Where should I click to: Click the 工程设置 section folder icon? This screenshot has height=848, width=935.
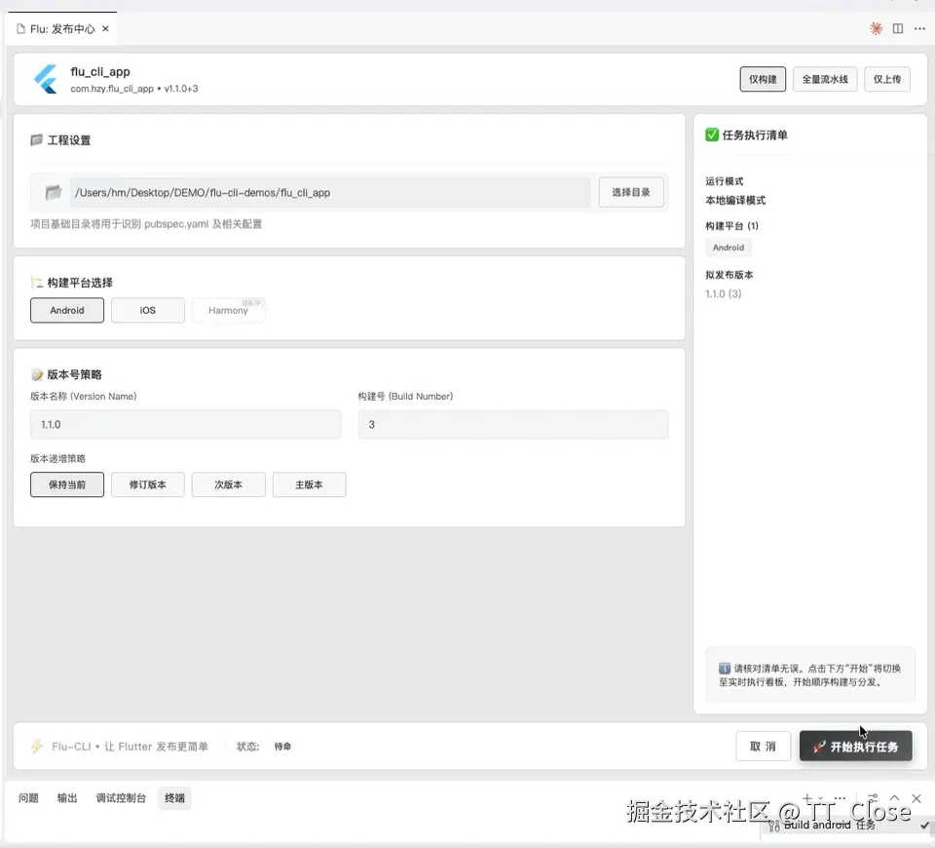pos(36,139)
